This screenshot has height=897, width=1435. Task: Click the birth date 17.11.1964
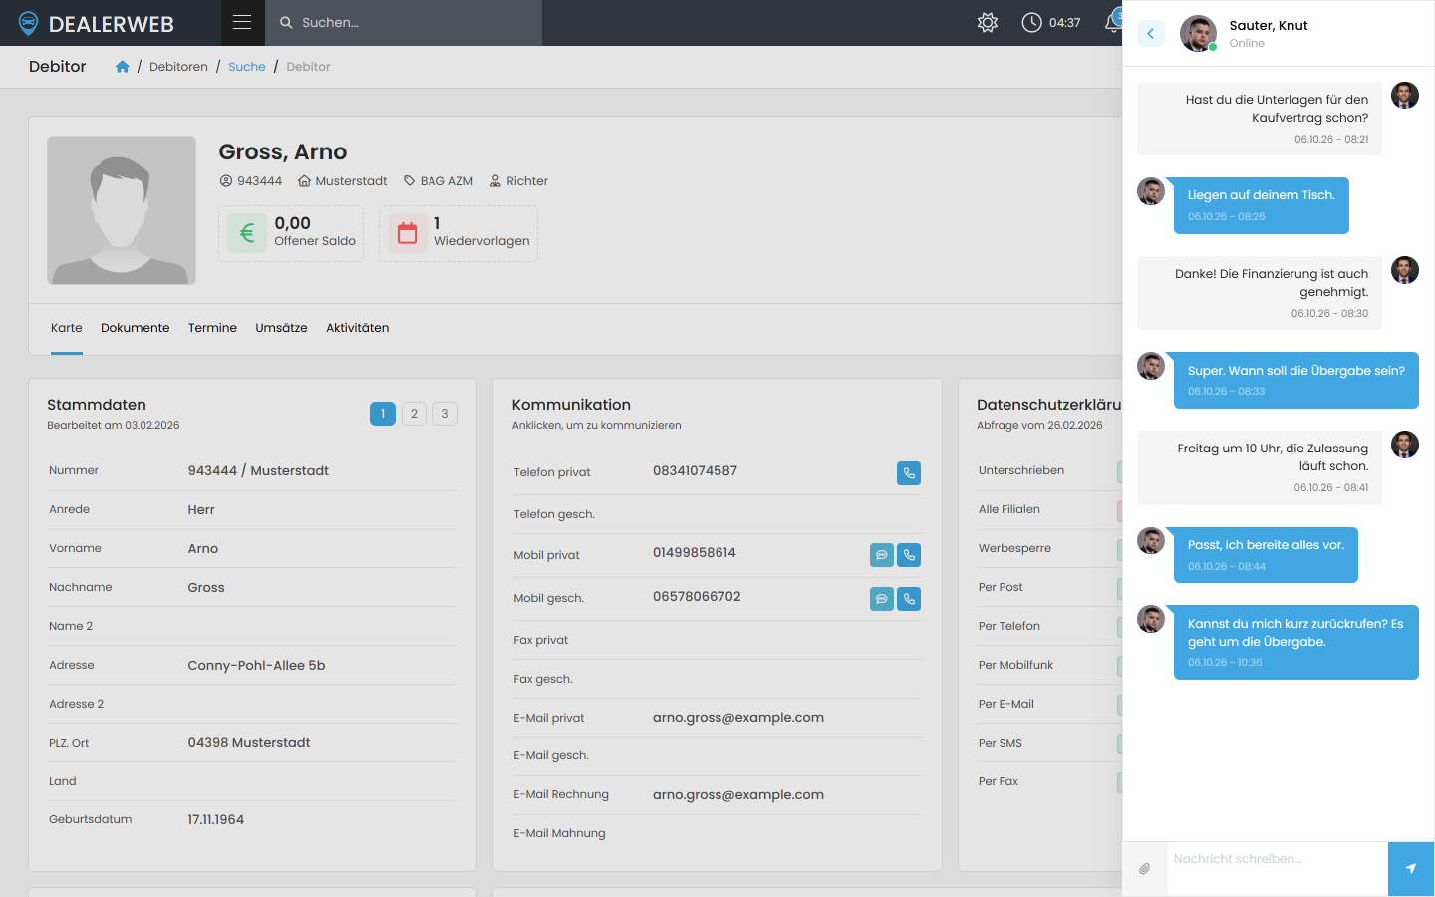pyautogui.click(x=216, y=820)
